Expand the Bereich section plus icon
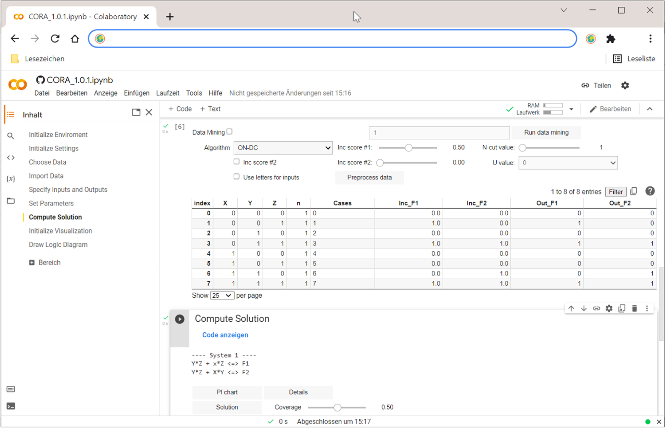The width and height of the screenshot is (665, 428). (x=32, y=263)
